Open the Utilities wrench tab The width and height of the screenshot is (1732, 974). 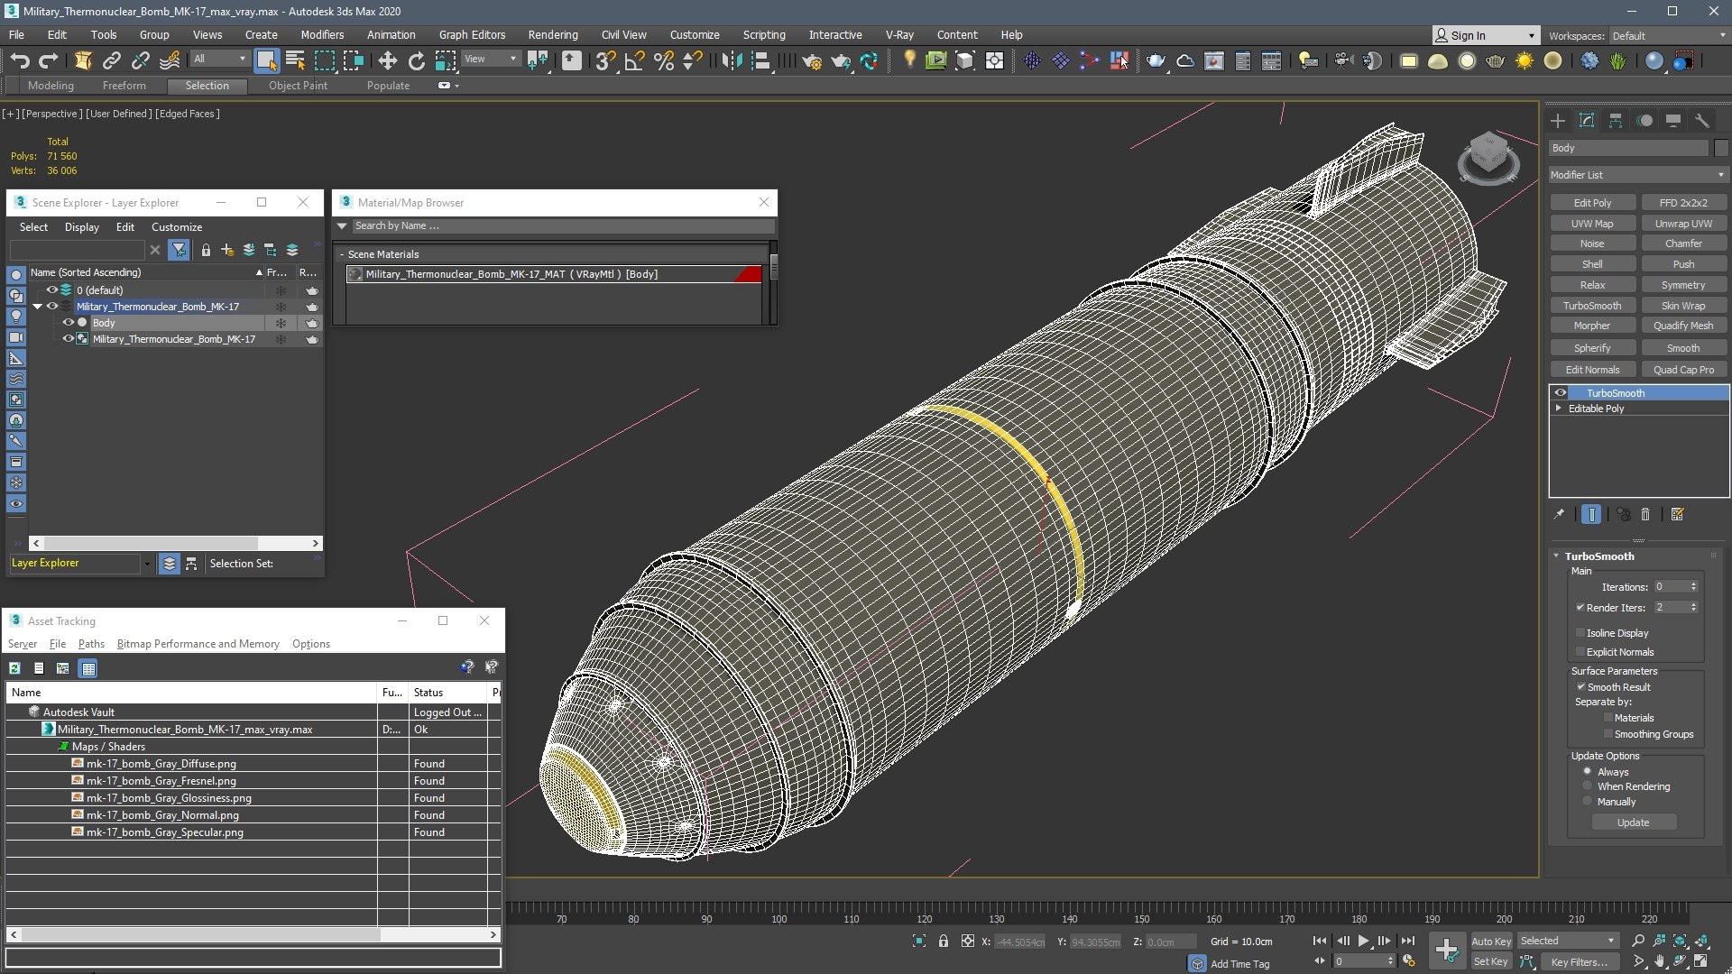[x=1702, y=120]
